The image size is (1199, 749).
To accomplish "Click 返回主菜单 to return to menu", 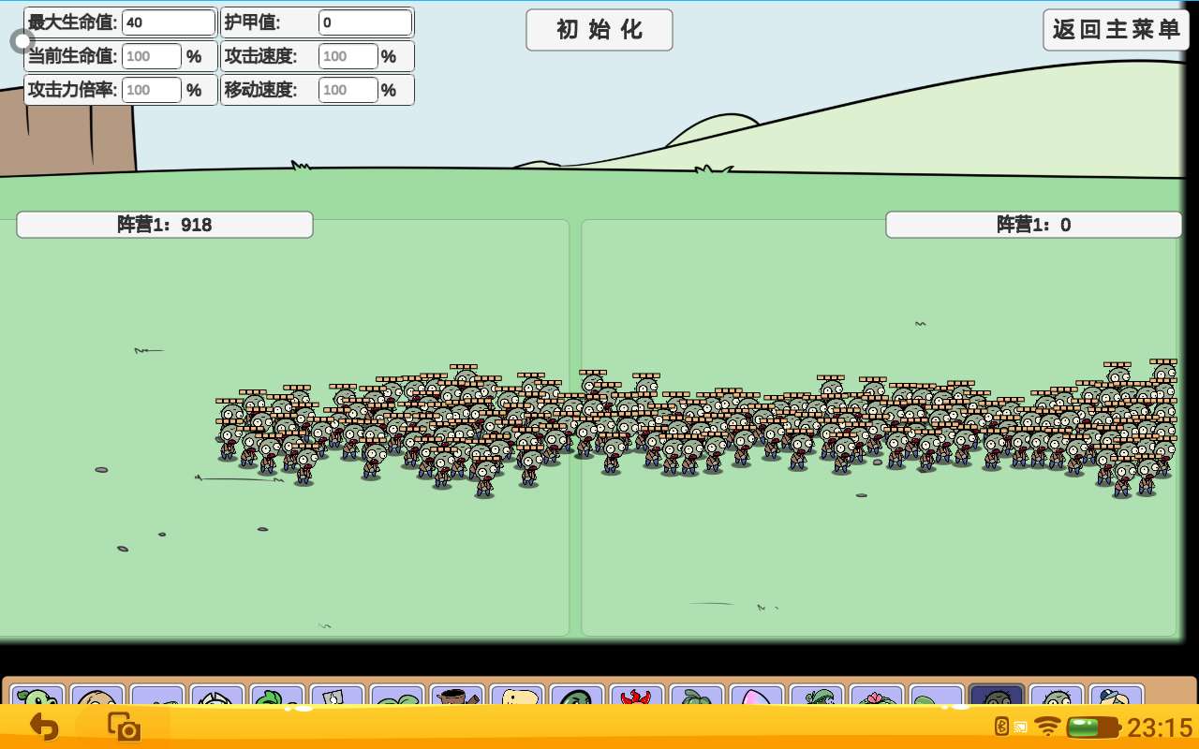I will pos(1116,30).
